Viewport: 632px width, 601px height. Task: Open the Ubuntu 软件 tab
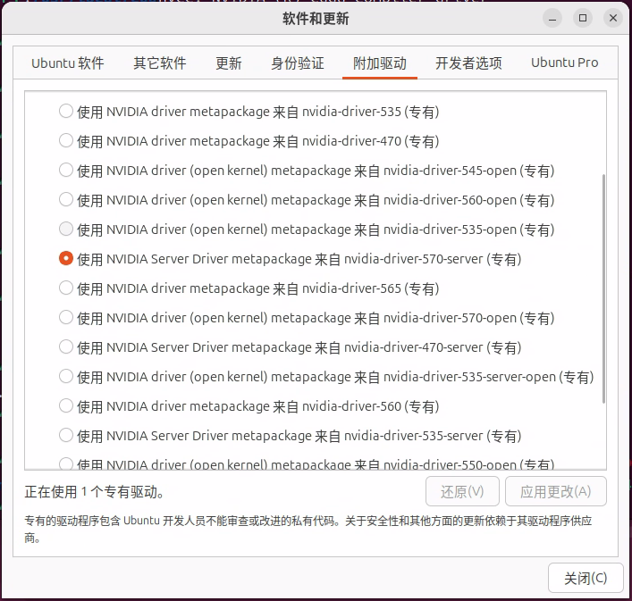click(68, 63)
